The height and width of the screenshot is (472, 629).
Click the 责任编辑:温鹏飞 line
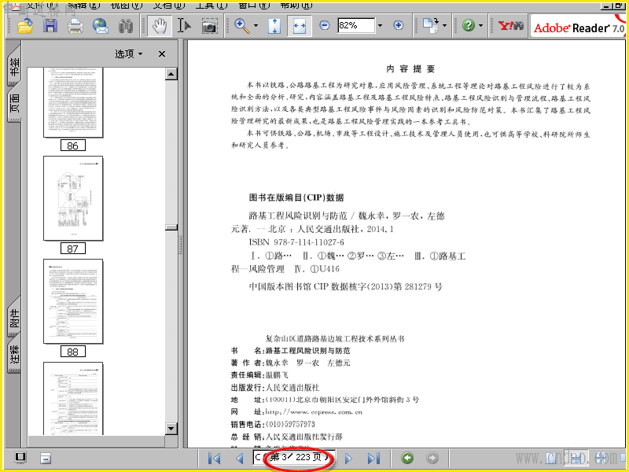259,375
